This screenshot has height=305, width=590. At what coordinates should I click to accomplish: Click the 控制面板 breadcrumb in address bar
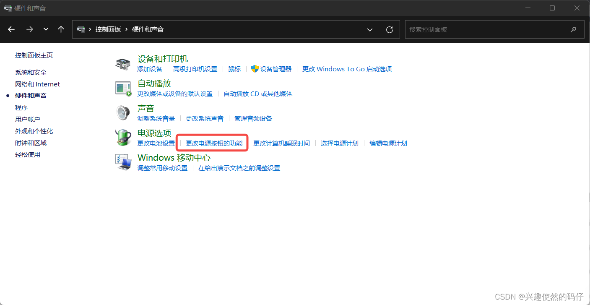click(x=108, y=29)
